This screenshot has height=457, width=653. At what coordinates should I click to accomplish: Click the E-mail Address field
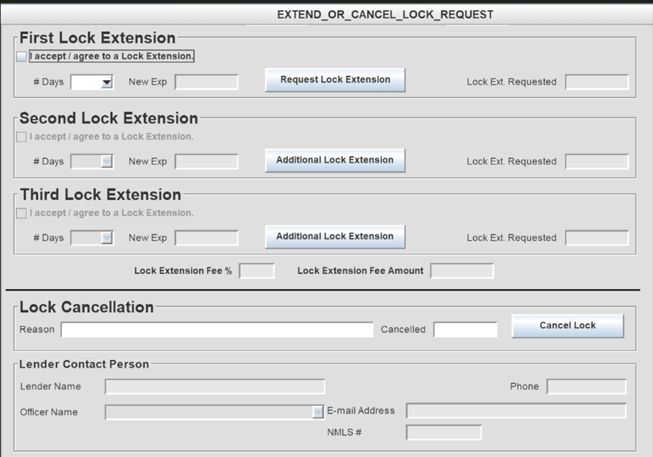pyautogui.click(x=516, y=411)
